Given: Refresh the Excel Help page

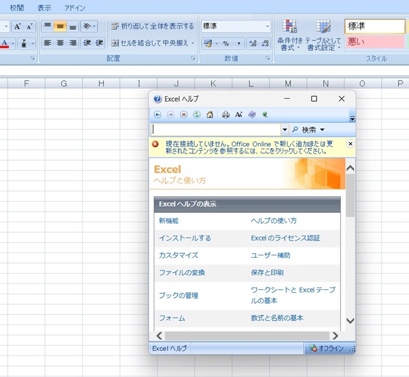Looking at the screenshot, I should coord(197,115).
